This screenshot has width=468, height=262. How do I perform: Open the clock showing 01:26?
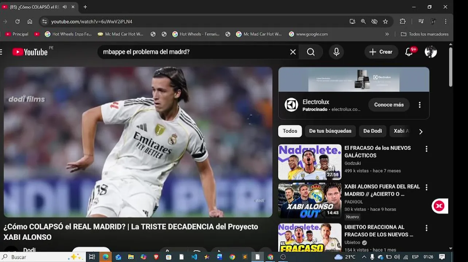[x=428, y=257]
